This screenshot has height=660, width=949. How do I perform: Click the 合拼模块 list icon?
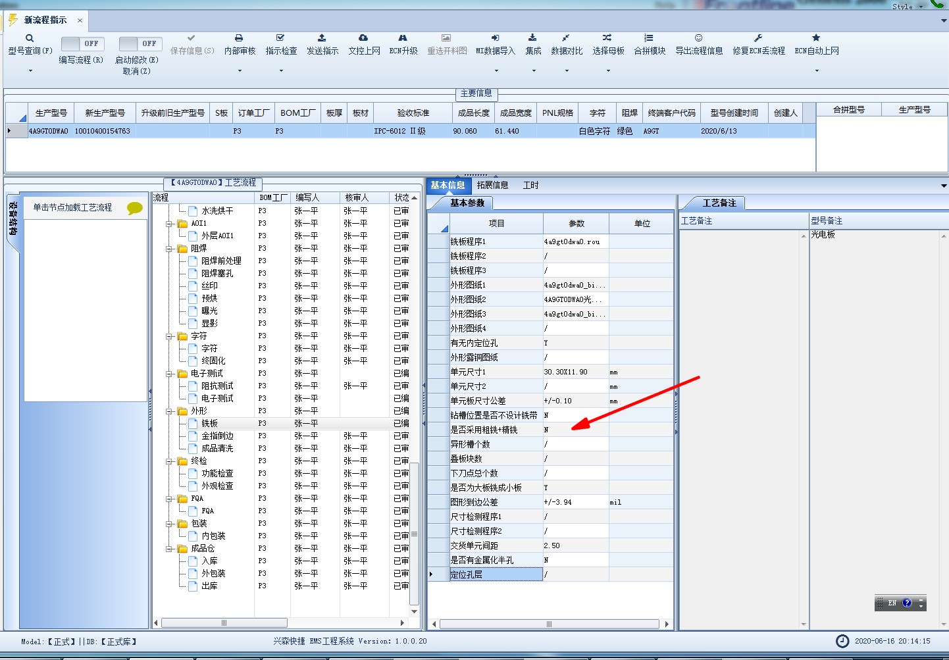pos(649,38)
